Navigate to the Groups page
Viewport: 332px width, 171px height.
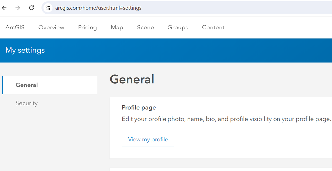coord(178,28)
